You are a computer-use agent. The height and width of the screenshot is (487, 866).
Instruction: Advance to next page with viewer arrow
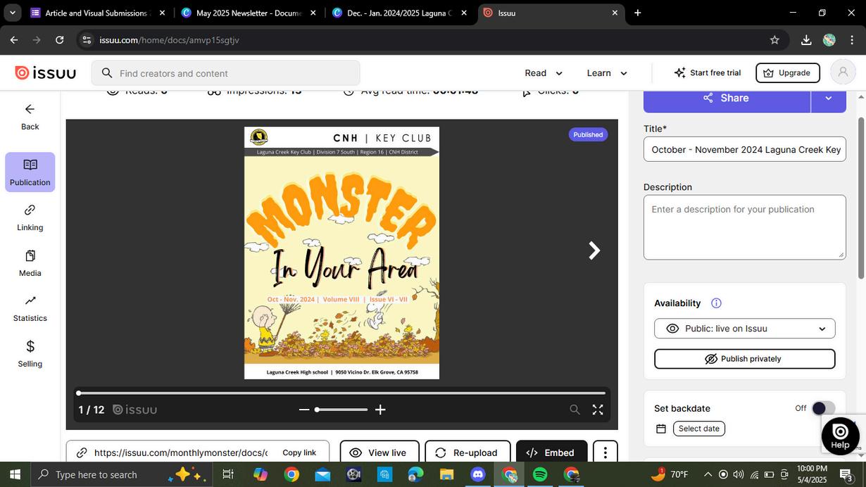[x=594, y=251]
